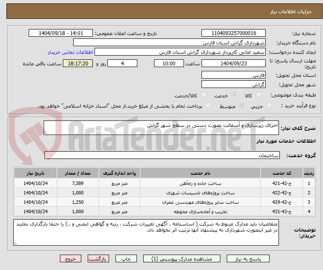Click the نام خدمت column header
Viewport: 323px width, 270px height.
click(x=200, y=173)
